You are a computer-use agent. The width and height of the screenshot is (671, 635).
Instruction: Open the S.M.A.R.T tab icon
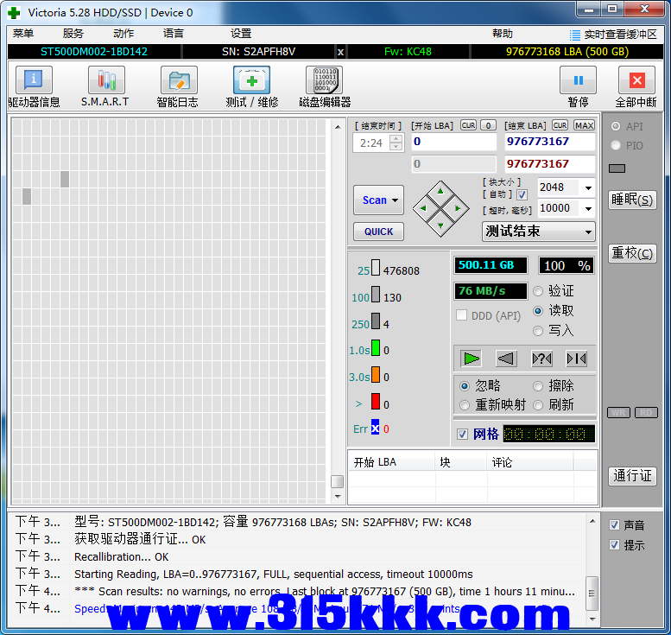[x=106, y=80]
